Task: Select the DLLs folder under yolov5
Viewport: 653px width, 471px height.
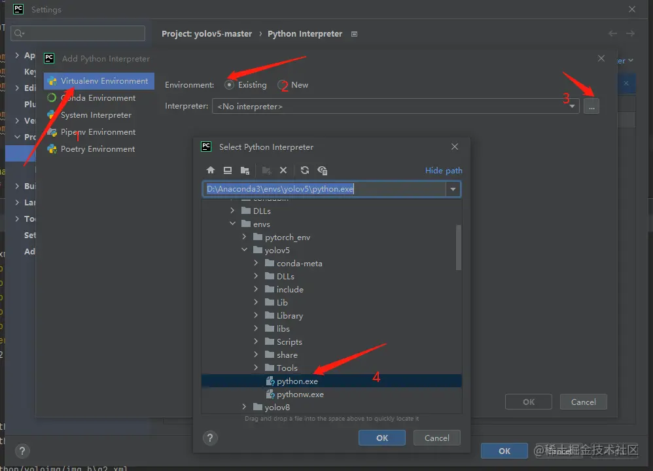Action: [332, 276]
